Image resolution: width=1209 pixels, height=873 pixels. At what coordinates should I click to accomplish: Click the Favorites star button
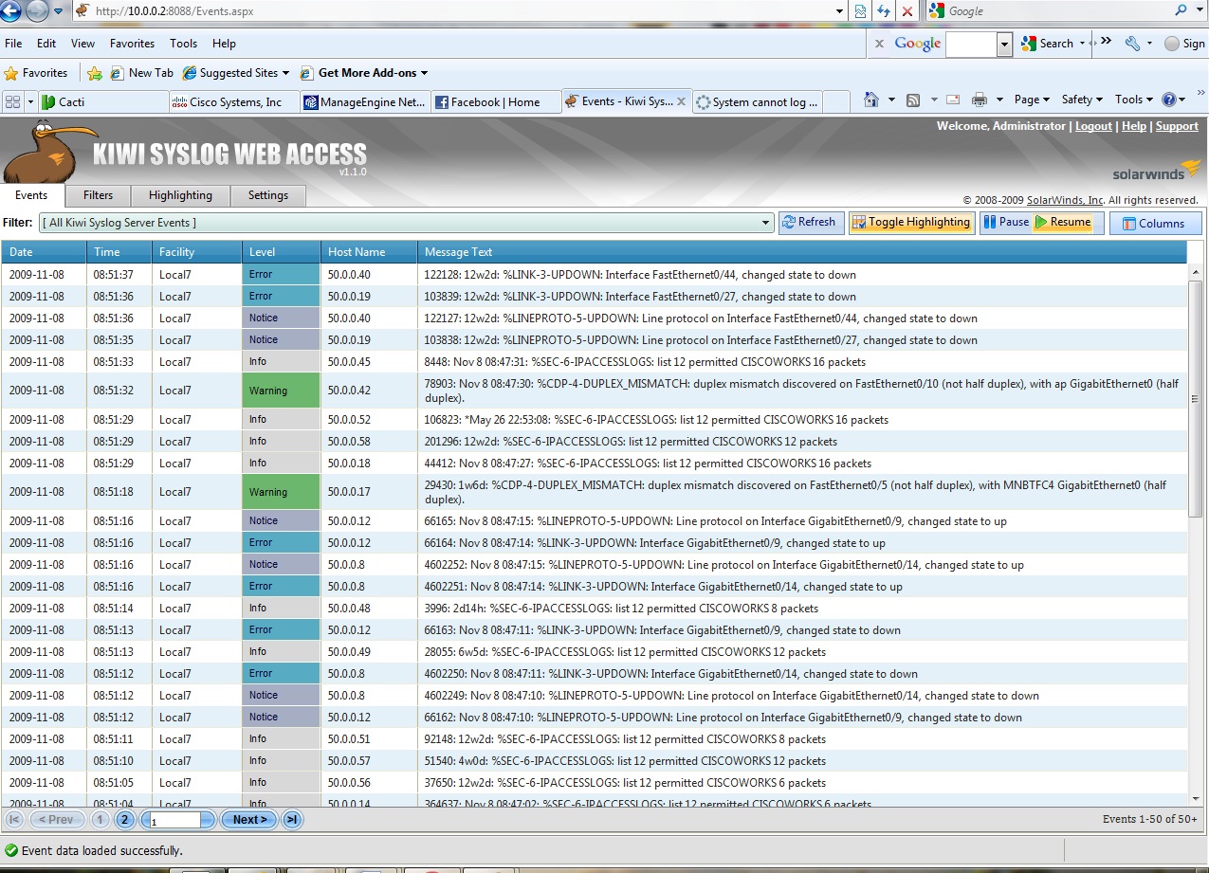(36, 73)
